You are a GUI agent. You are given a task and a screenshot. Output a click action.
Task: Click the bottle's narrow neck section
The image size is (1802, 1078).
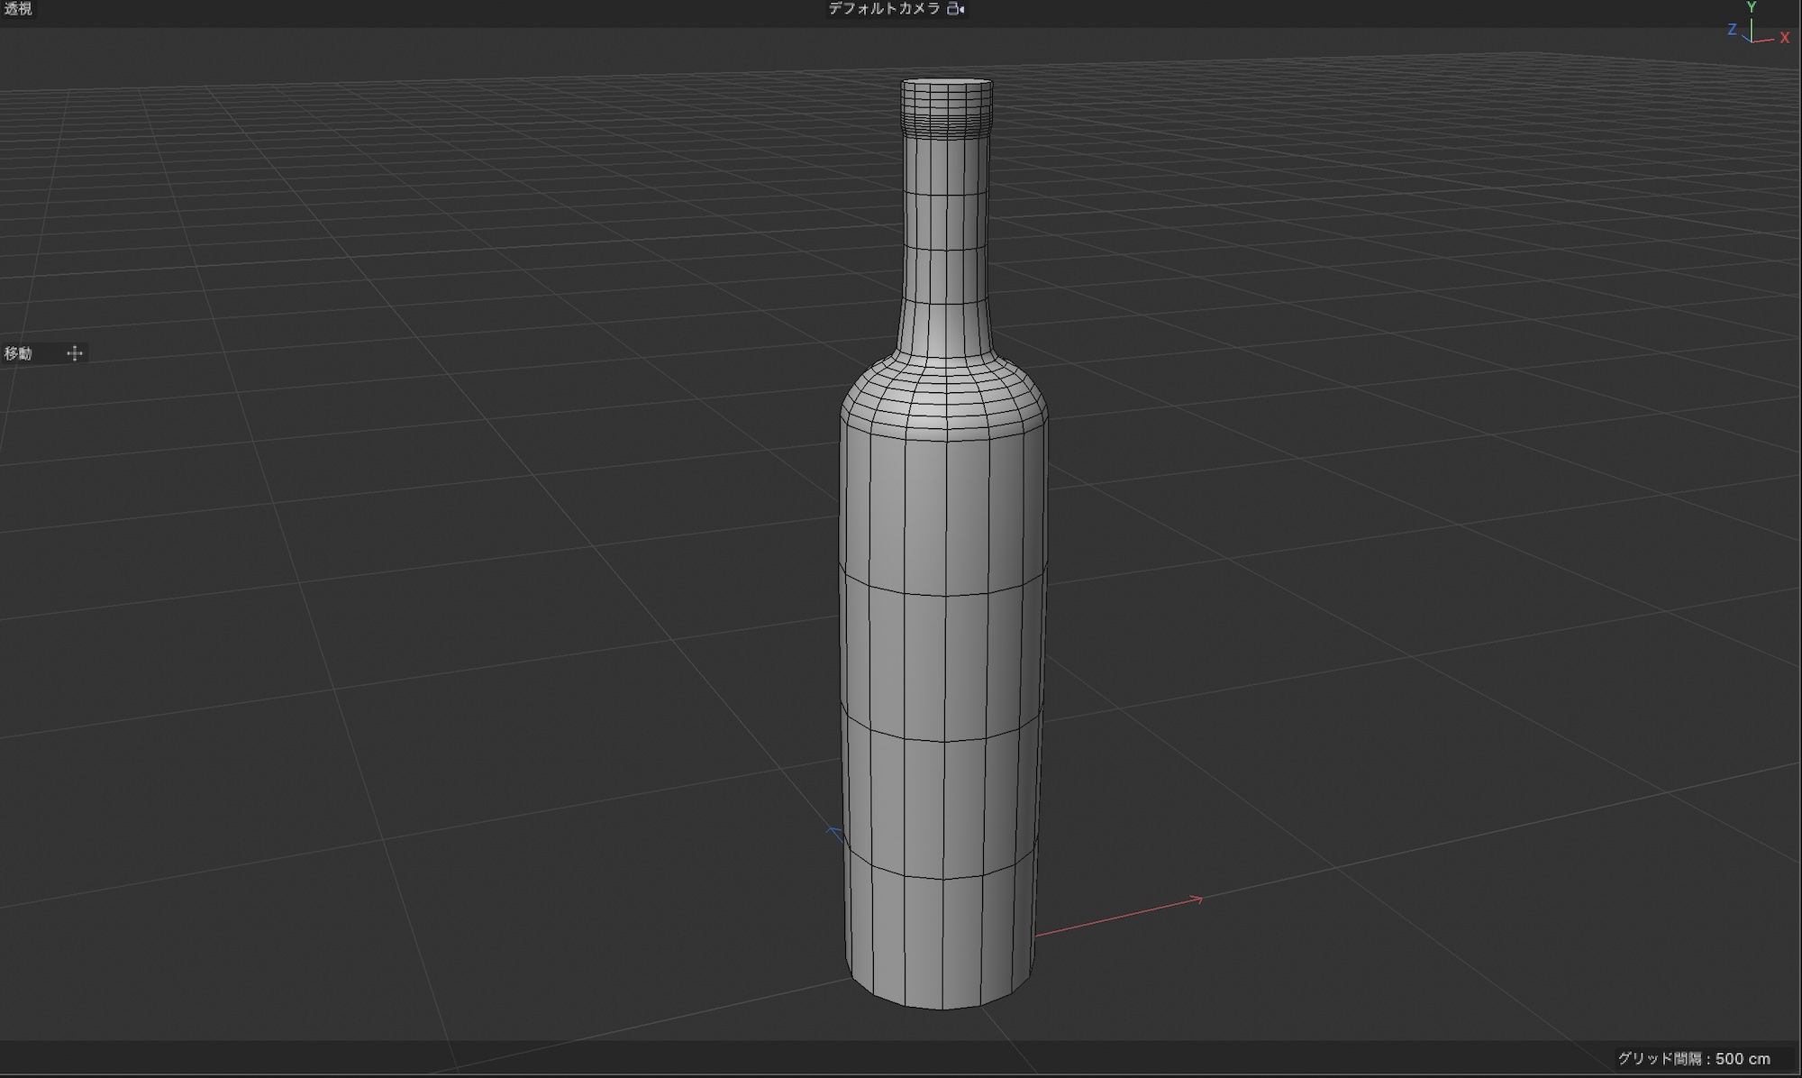pyautogui.click(x=945, y=234)
